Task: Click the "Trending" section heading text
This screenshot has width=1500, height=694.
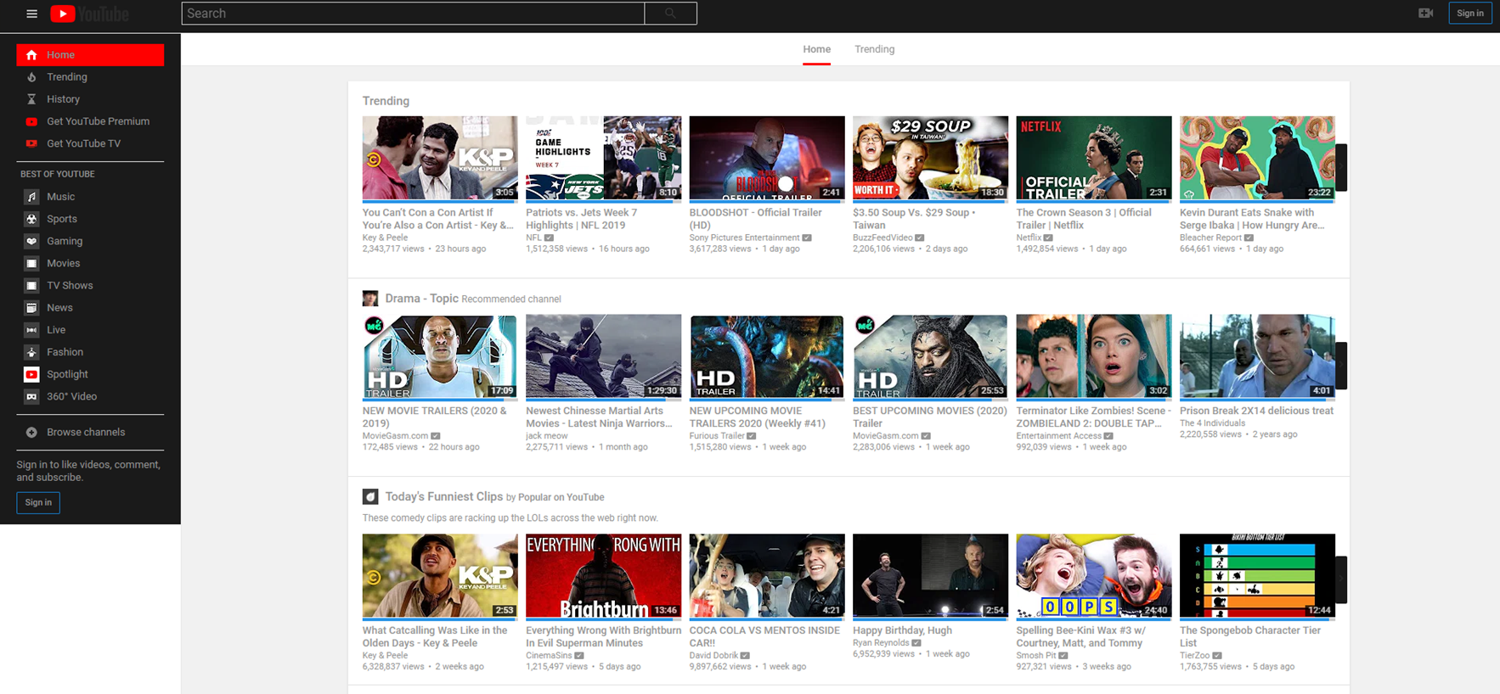Action: tap(386, 101)
